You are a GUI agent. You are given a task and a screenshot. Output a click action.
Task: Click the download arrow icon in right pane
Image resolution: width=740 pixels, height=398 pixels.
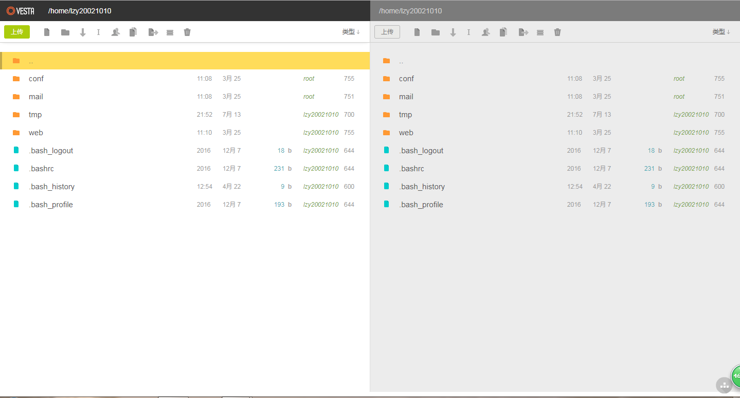tap(453, 32)
